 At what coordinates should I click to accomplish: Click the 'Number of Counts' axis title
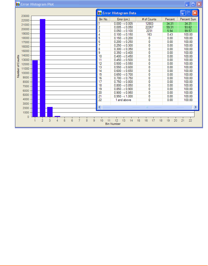(18, 66)
